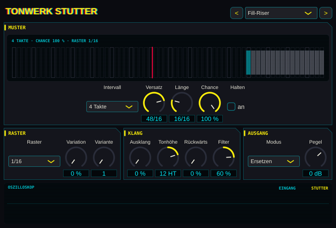Click the pattern info text '4 TAKTE · CHANCE 100 %'
336x228 pixels.
click(x=38, y=41)
